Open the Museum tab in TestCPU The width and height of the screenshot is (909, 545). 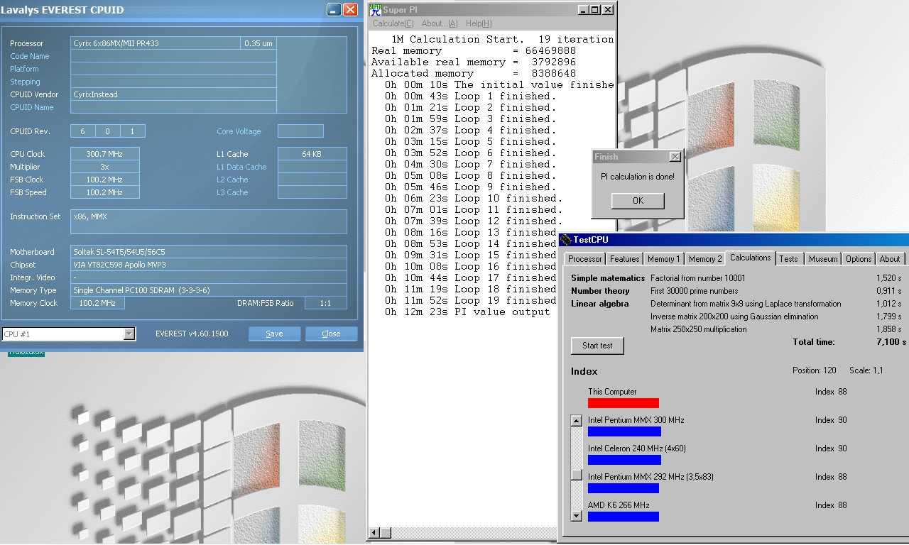click(823, 259)
